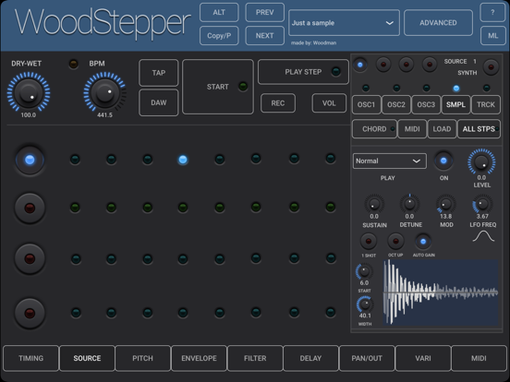Open the PAN/OUT tab
The width and height of the screenshot is (510, 382).
[x=367, y=358]
